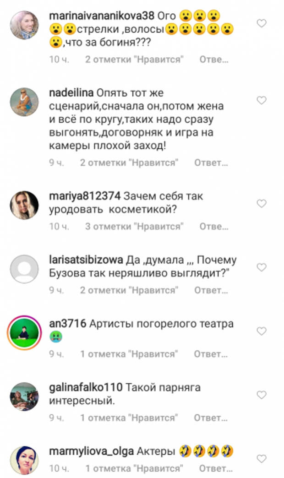Reply to marinaivananikova38's comment
This screenshot has width=284, height=478.
click(214, 60)
